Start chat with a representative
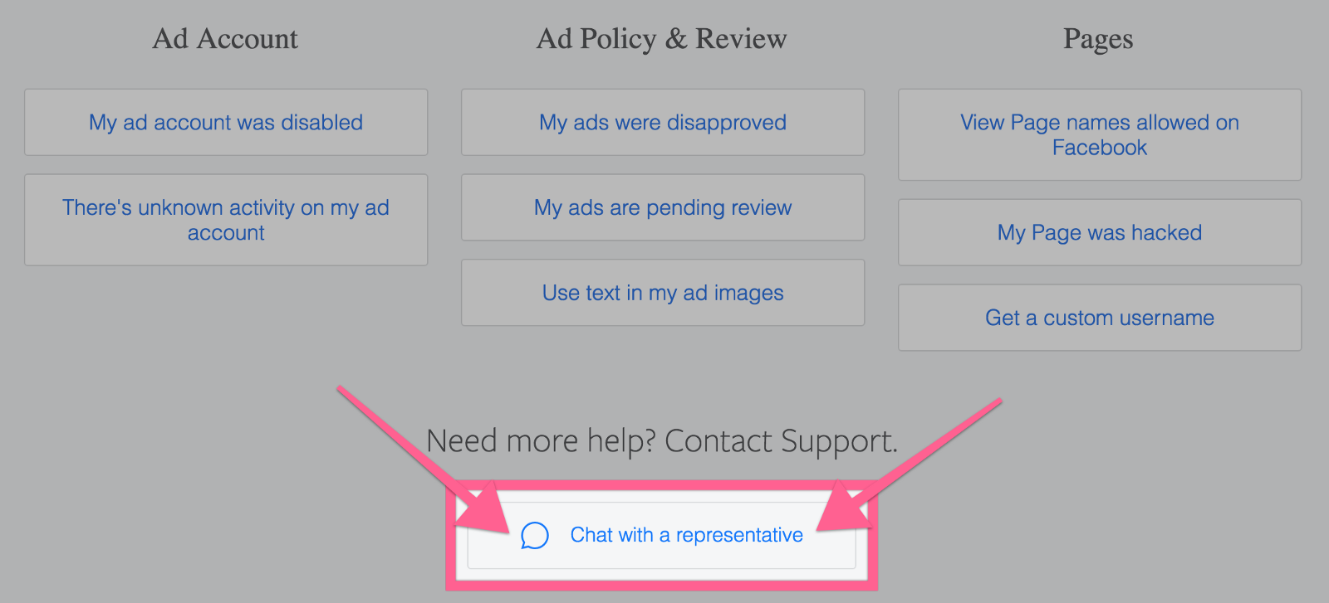The width and height of the screenshot is (1329, 603). (x=686, y=536)
